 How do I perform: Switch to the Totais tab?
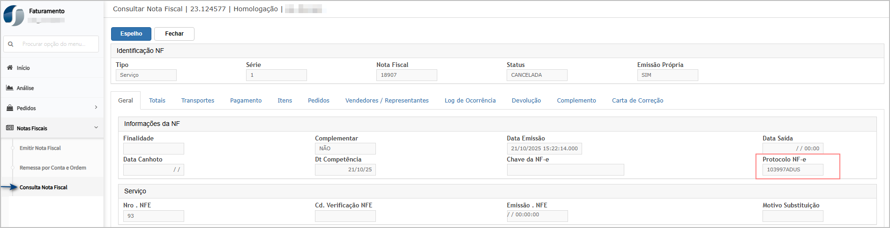click(157, 101)
